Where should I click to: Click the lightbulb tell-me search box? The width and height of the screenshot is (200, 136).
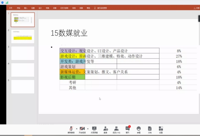click(101, 8)
